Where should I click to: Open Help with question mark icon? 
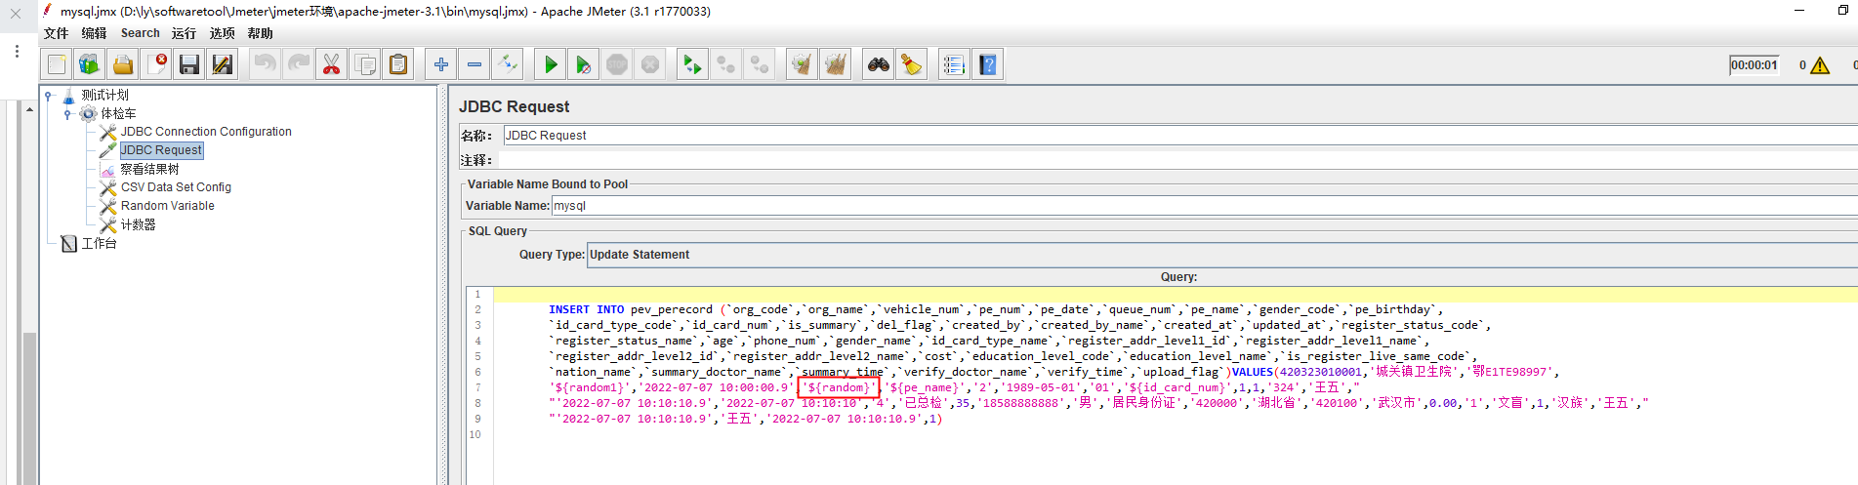pos(988,64)
